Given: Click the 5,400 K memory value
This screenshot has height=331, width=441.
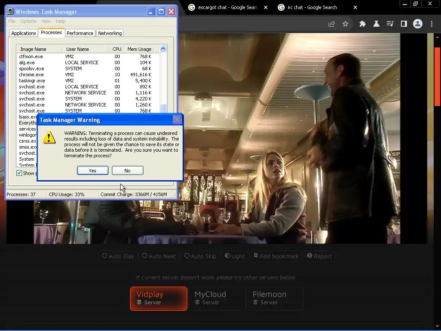Looking at the screenshot, I should (143, 81).
